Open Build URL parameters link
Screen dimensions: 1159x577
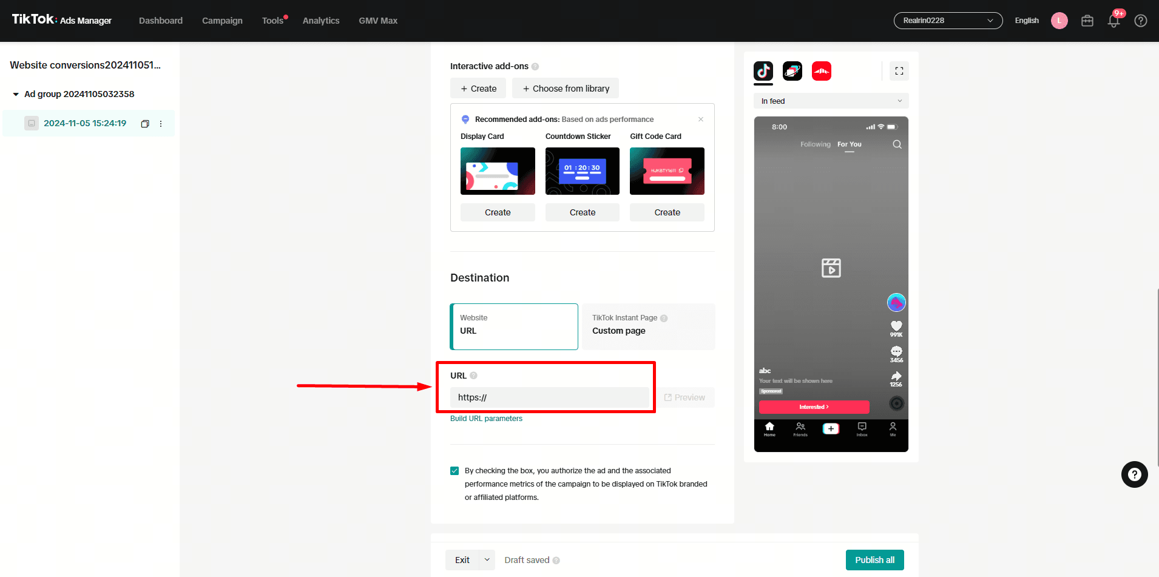486,419
